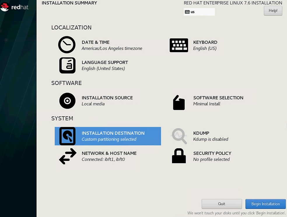The image size is (287, 217).
Task: Click 'RED HAT ENTERPRISE LINUX 7.6 INSTALLATION' title
Action: pos(233,3)
